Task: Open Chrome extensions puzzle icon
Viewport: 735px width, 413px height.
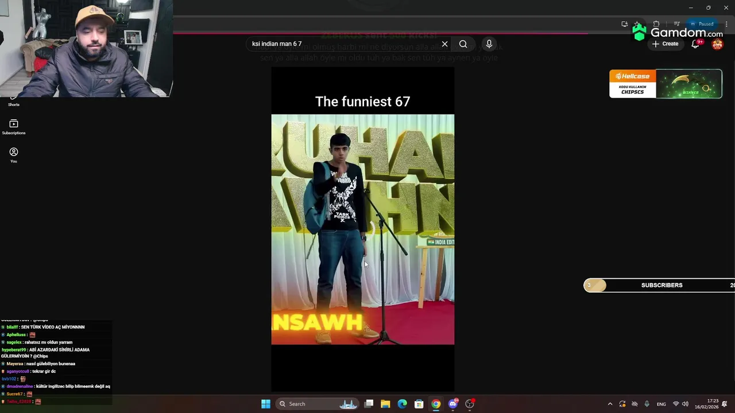Action: (656, 24)
